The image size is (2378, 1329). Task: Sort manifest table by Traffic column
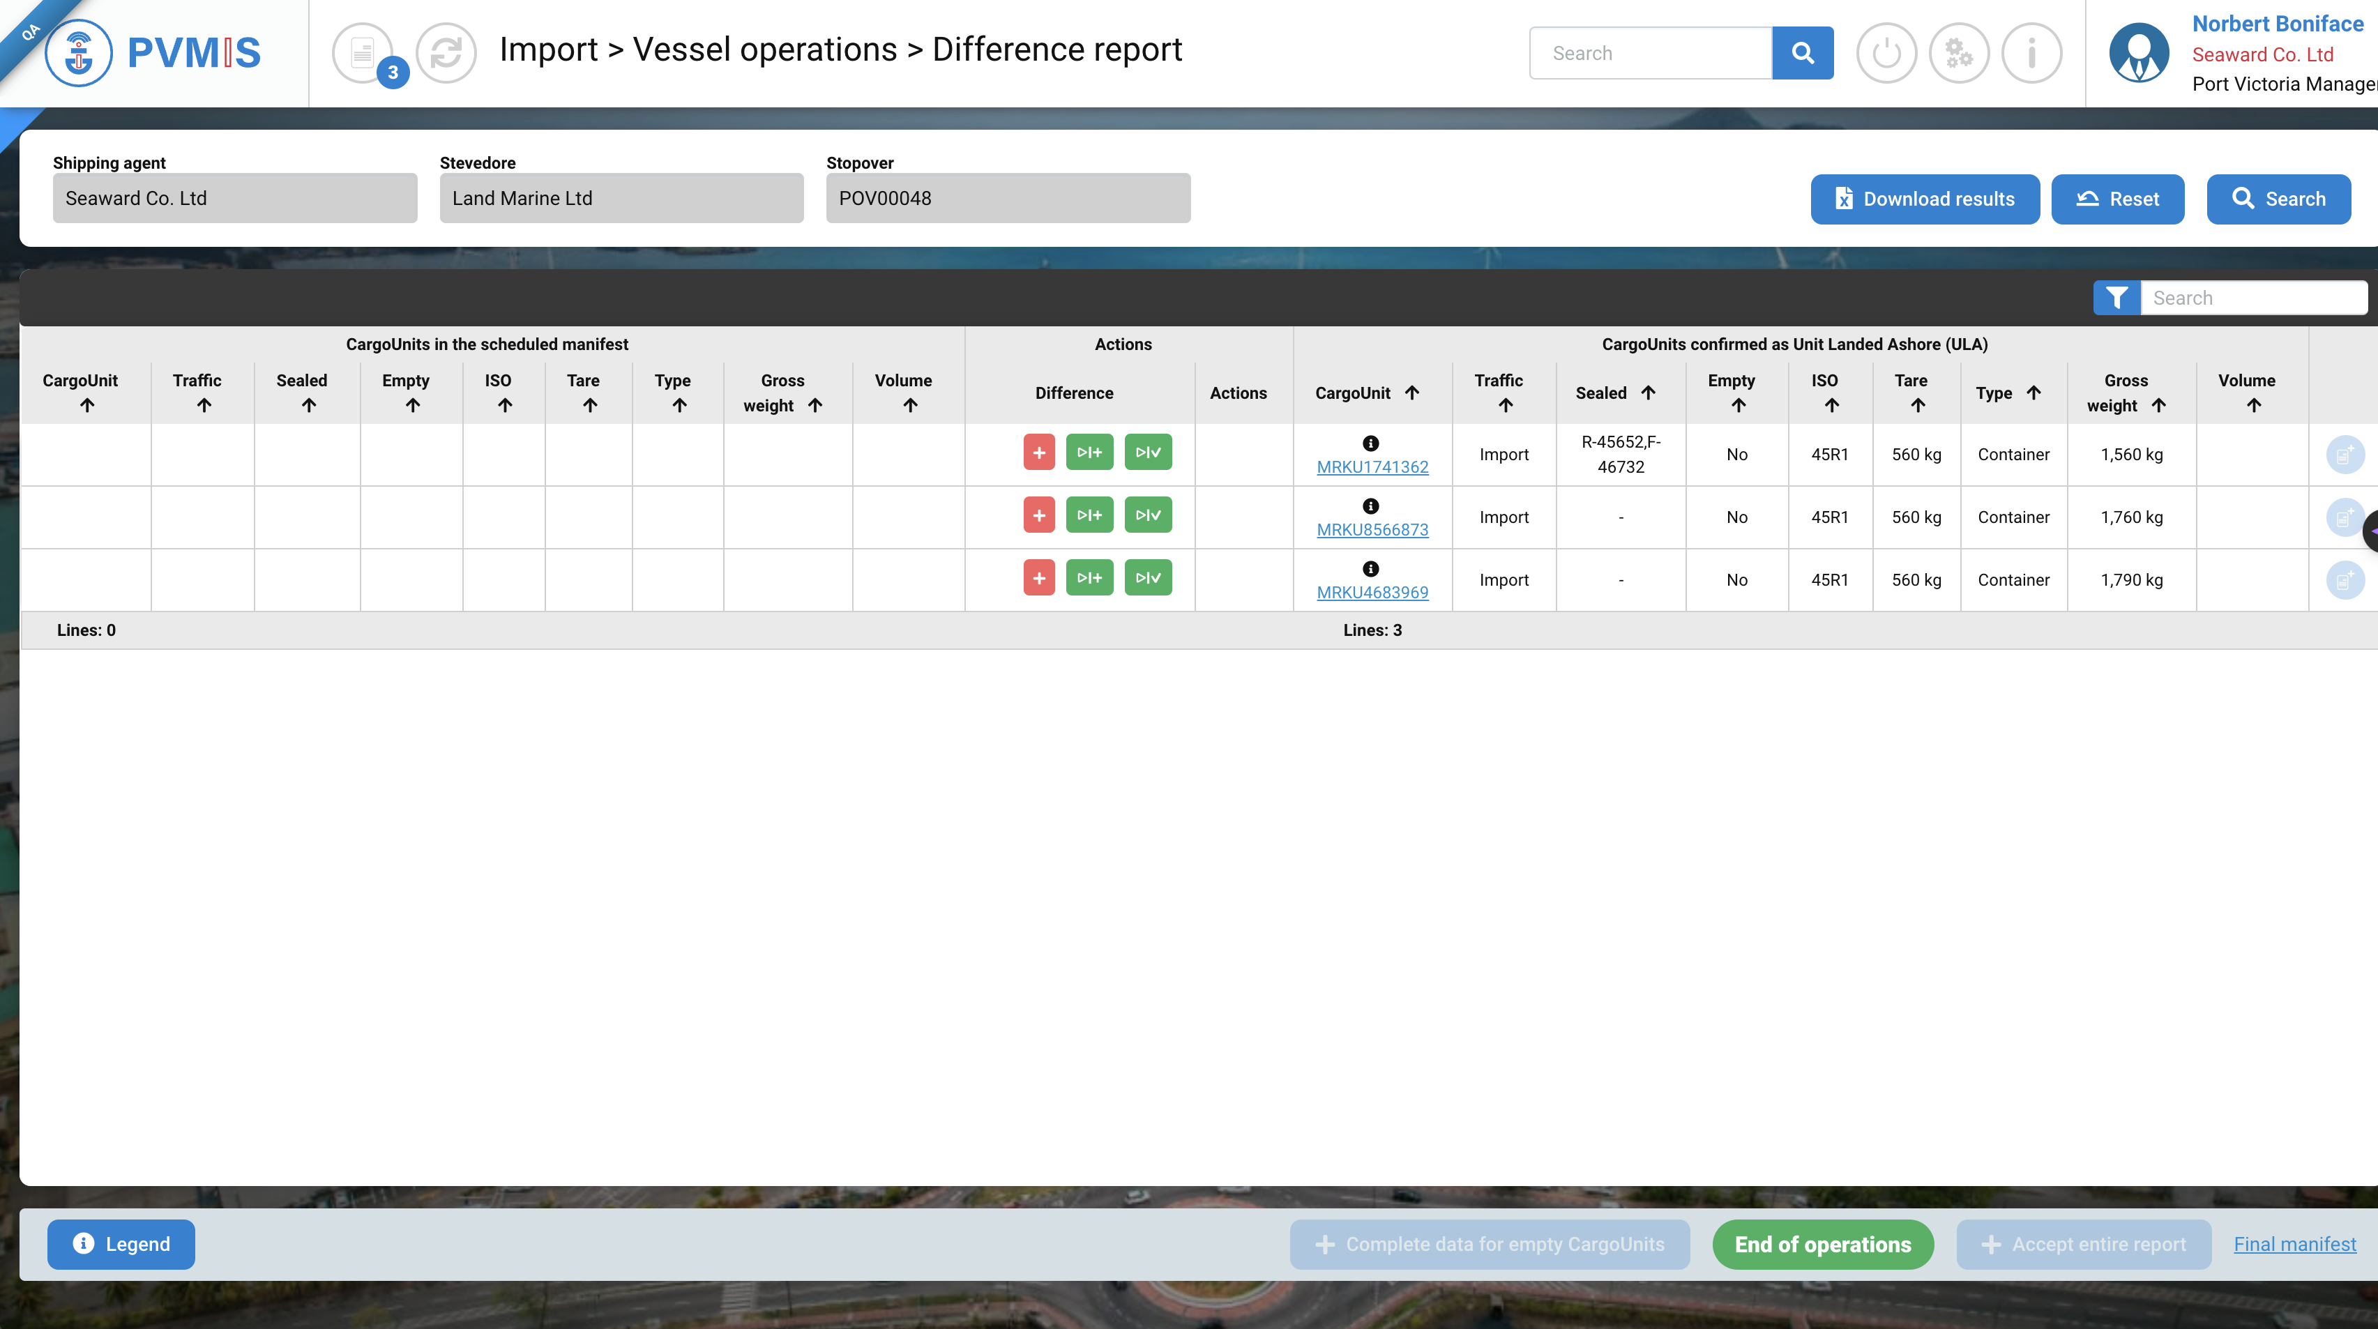204,405
